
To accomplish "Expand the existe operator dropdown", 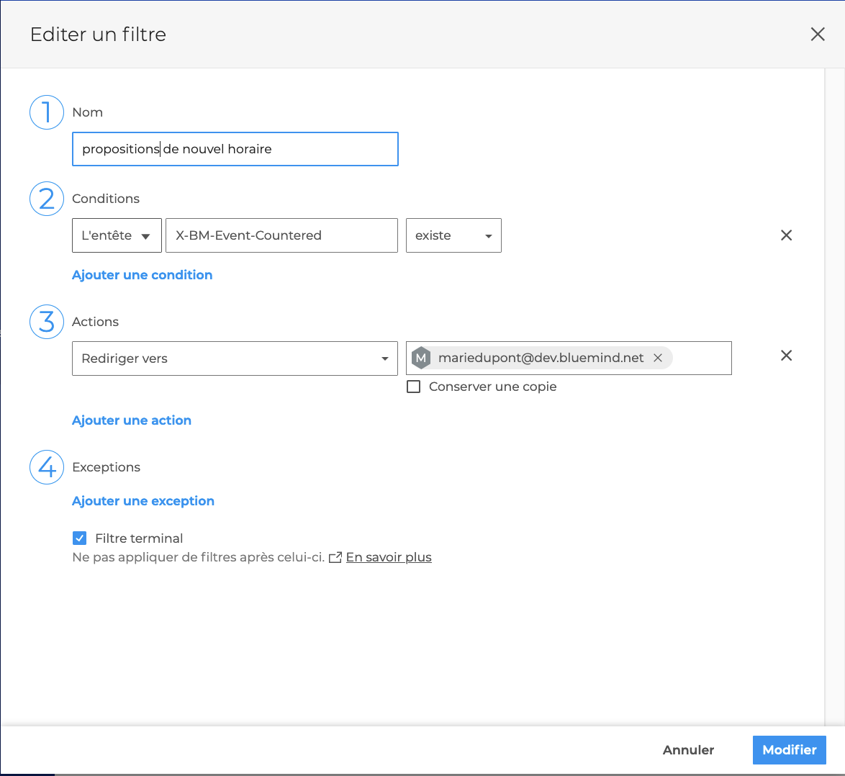I will coord(453,236).
